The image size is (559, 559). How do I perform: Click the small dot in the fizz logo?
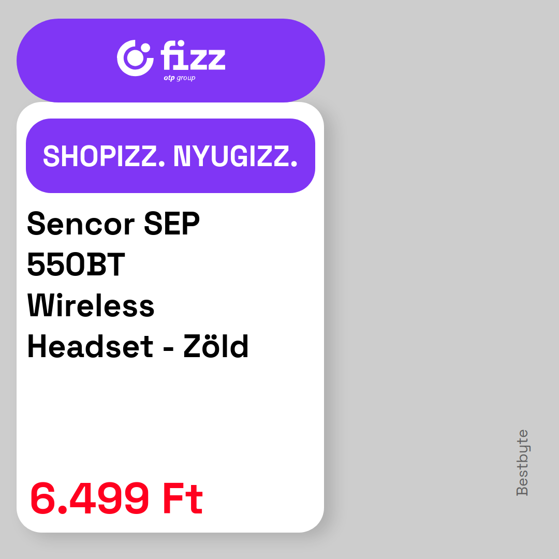coord(145,48)
